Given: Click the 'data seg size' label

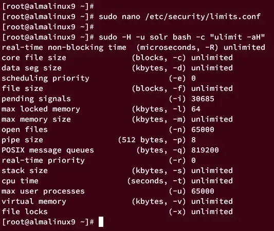Looking at the screenshot, I should (x=32, y=68).
